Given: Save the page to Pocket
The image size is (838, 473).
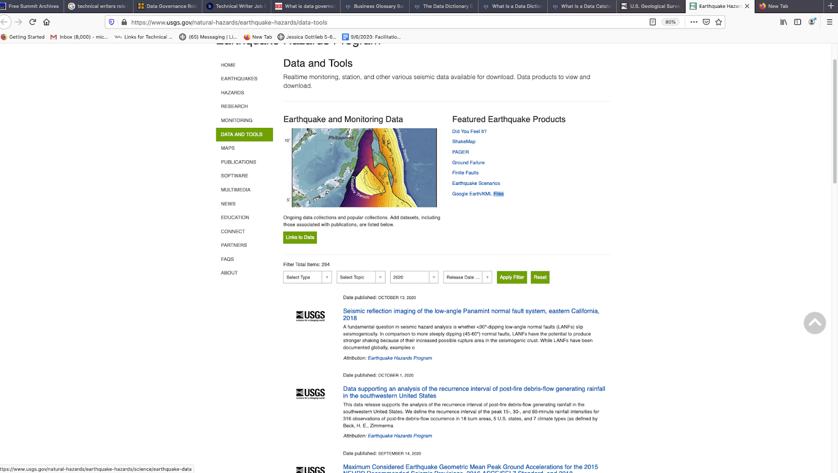Looking at the screenshot, I should coord(707,21).
